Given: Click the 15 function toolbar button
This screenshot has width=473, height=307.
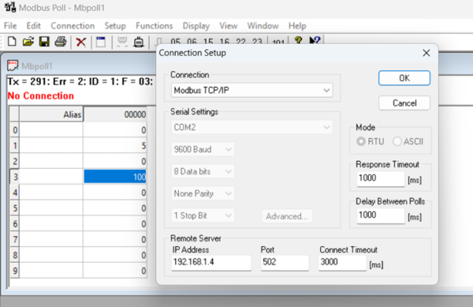Looking at the screenshot, I should click(208, 41).
